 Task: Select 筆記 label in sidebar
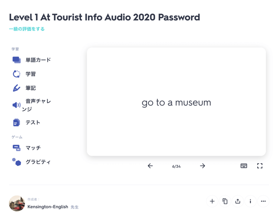(30, 88)
